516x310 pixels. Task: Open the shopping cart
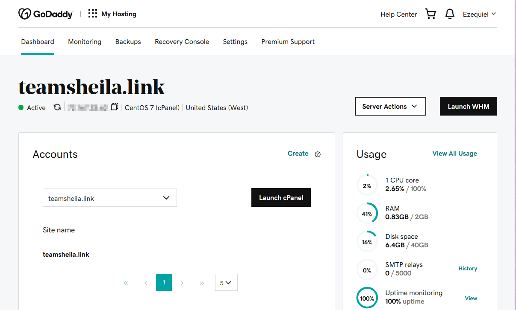pos(430,14)
